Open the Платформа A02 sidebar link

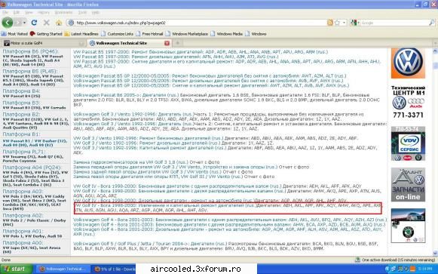click(x=23, y=216)
